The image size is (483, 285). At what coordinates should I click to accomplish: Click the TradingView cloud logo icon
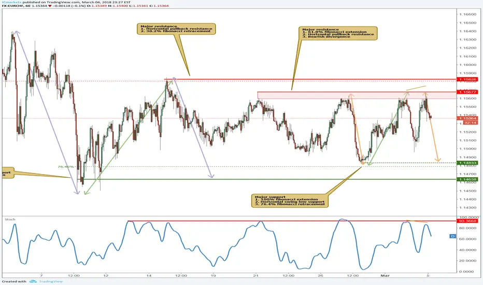33,281
